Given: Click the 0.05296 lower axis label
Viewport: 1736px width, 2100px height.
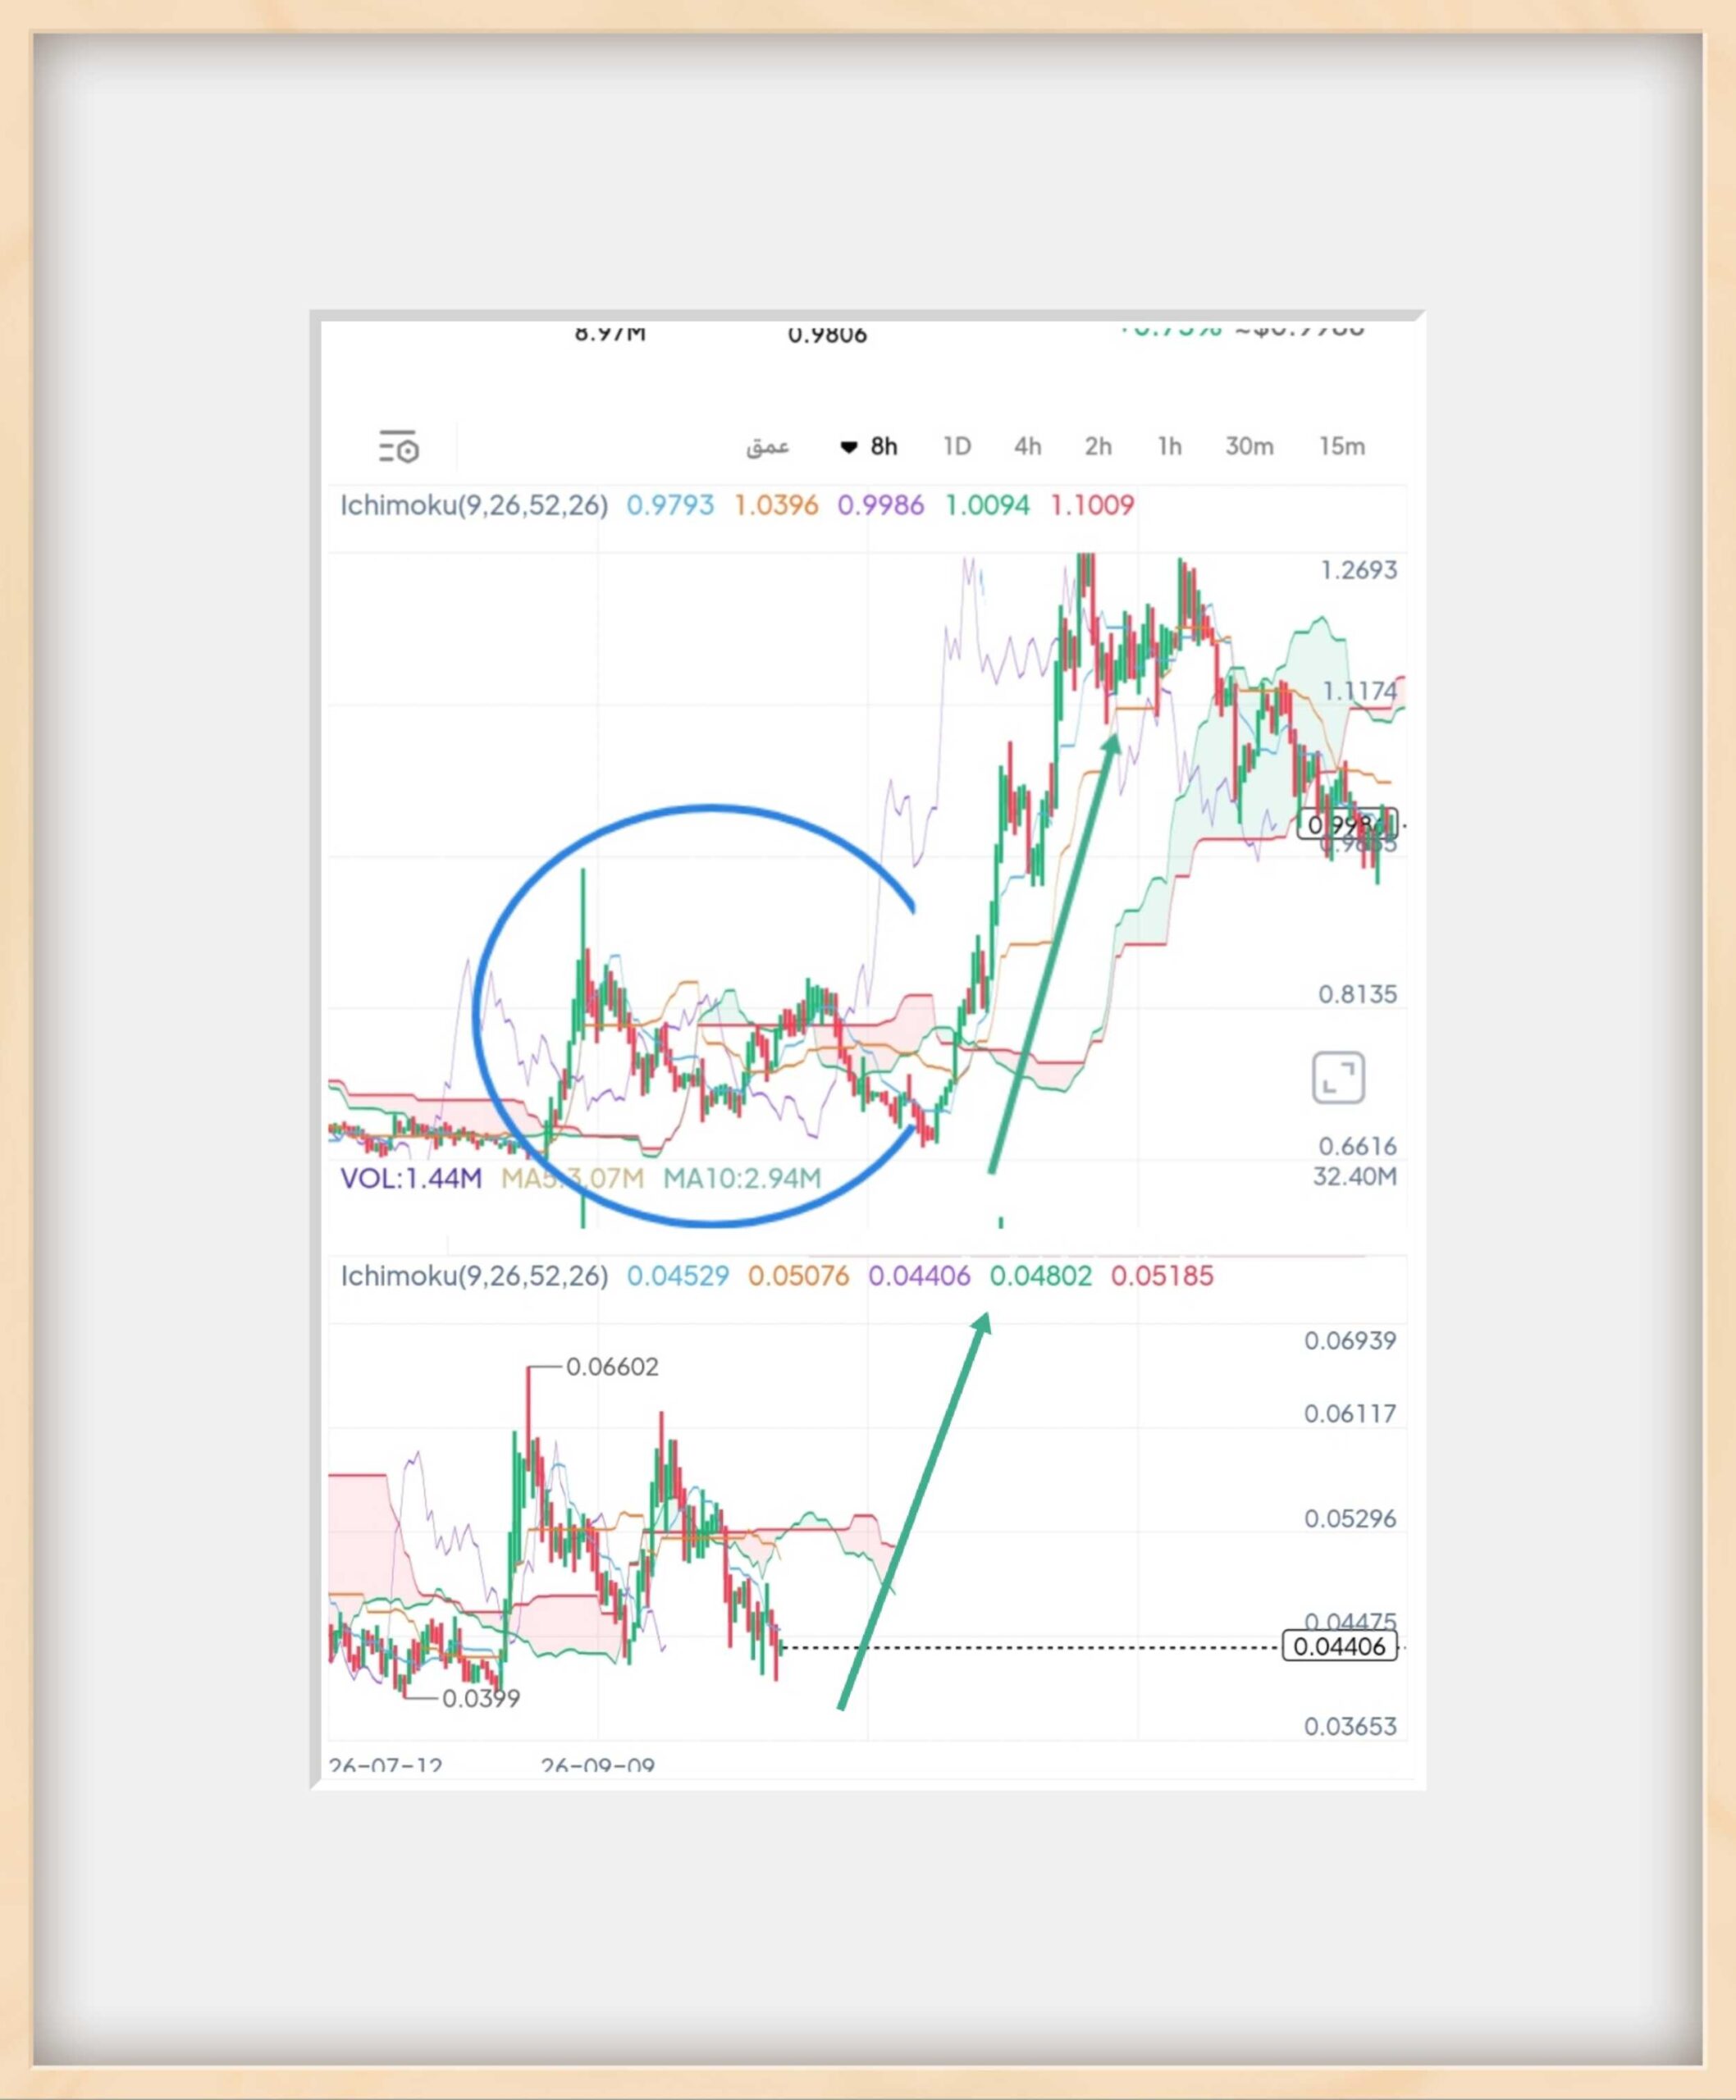Looking at the screenshot, I should click(x=1350, y=1519).
